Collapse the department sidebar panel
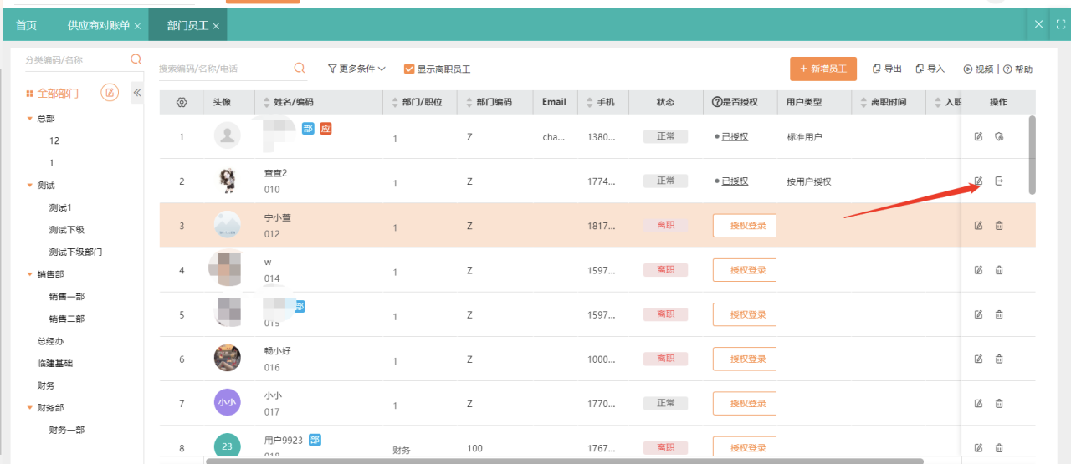Image resolution: width=1071 pixels, height=464 pixels. (x=137, y=93)
